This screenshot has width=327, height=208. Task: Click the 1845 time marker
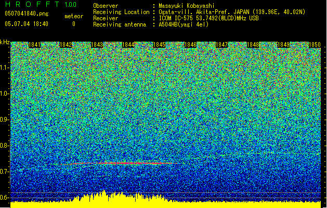pyautogui.click(x=159, y=45)
